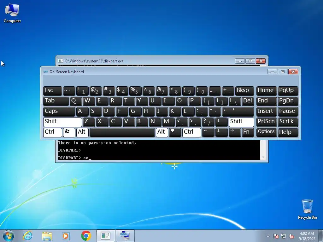Tap the 0 number key

(202, 91)
